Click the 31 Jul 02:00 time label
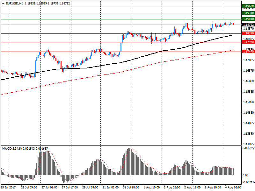This screenshot has width=255, height=191. coord(111,187)
